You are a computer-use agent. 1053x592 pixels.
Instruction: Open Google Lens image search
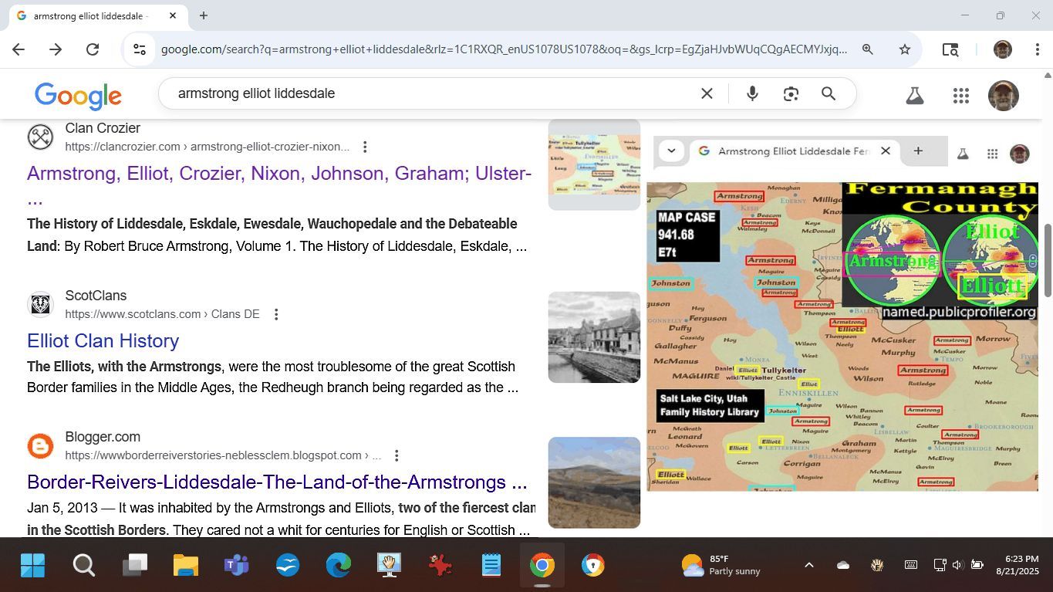791,93
